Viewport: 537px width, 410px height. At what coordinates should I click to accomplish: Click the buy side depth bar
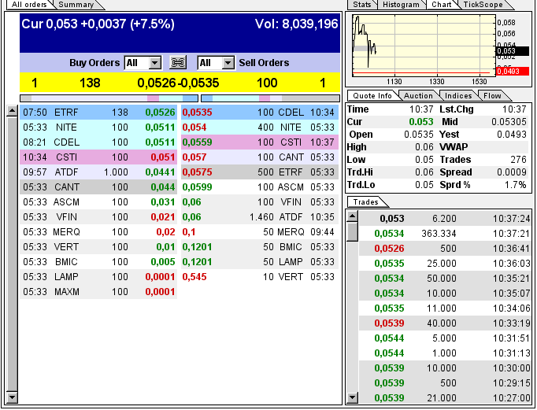pyautogui.click(x=109, y=98)
